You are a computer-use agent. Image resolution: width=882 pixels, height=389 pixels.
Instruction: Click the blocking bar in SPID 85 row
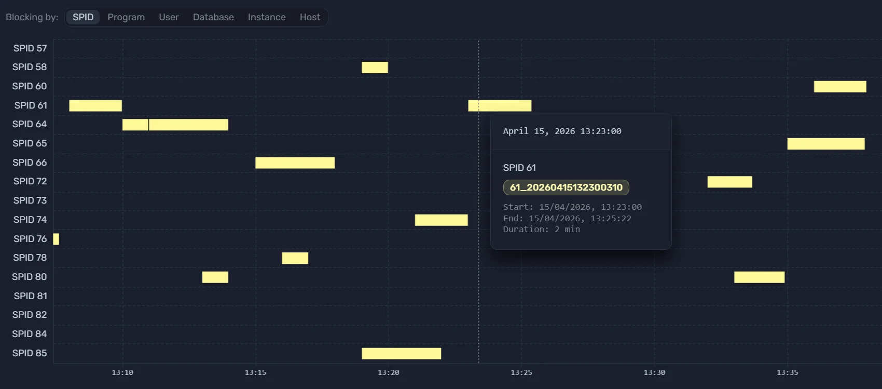[x=401, y=353]
